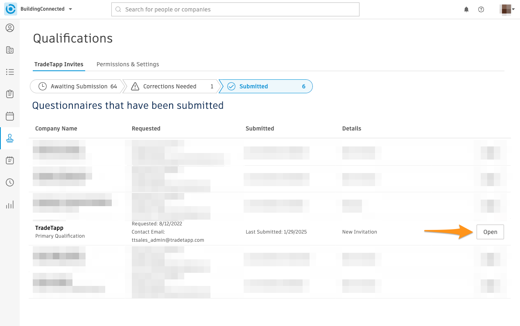This screenshot has height=326, width=520.
Task: Switch to the TradeTapp Invites tab
Action: coord(59,64)
